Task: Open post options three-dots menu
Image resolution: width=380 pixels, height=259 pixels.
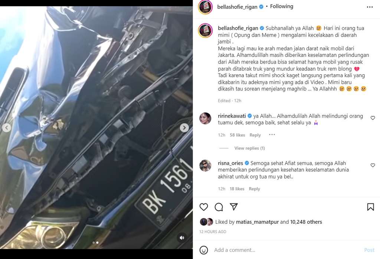Action: [370, 7]
